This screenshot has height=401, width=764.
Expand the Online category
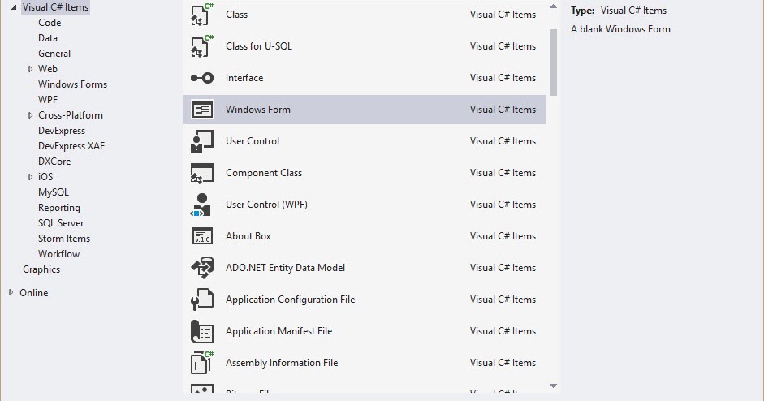(x=11, y=293)
